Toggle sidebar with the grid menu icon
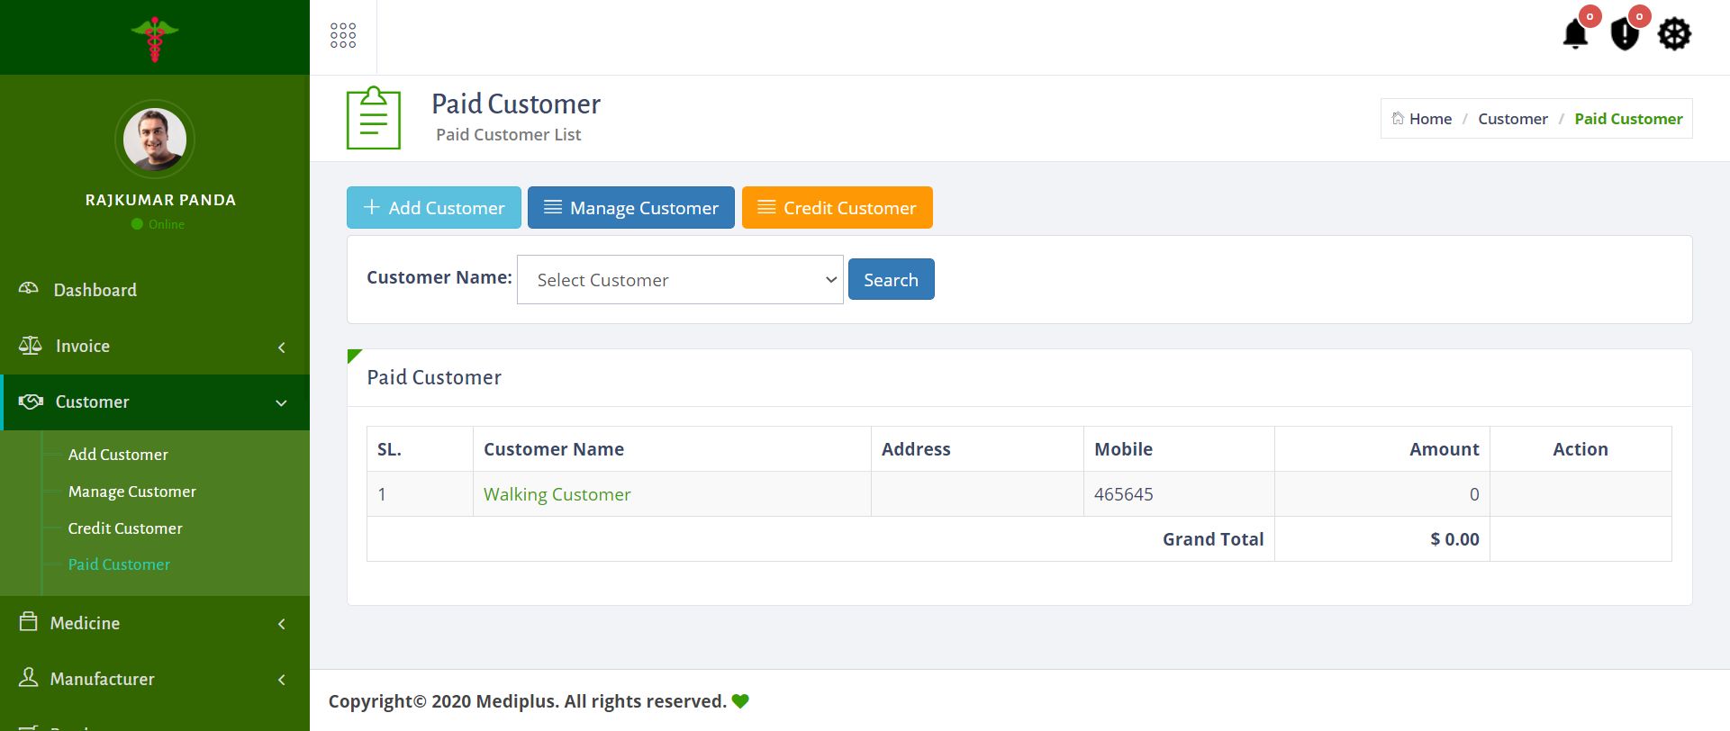The image size is (1730, 731). click(x=343, y=36)
